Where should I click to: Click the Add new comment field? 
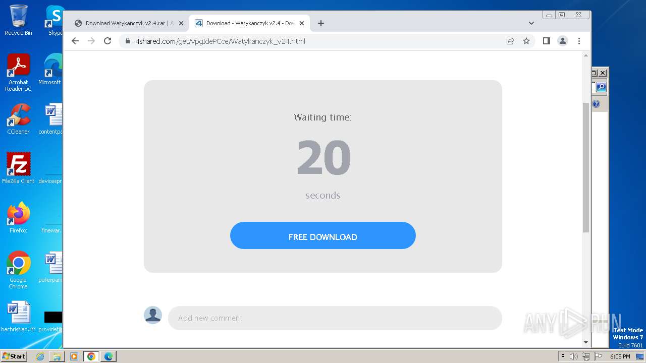335,318
